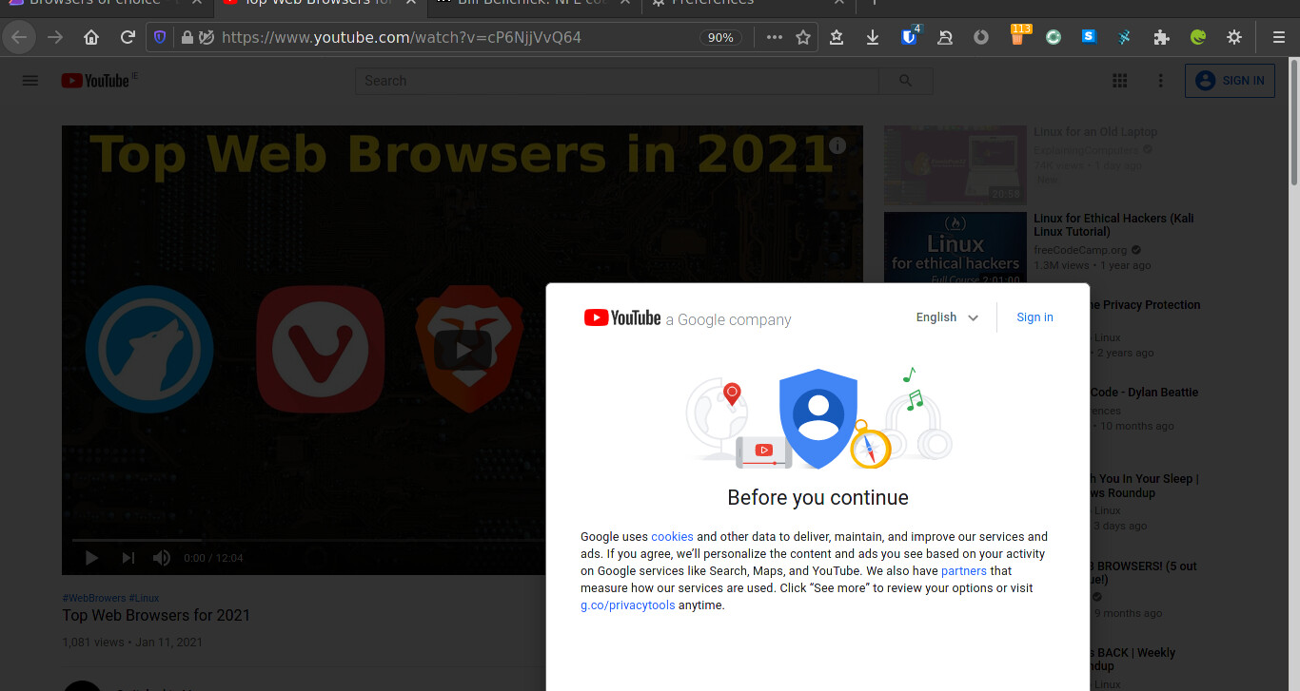Open the browser home page
This screenshot has width=1300, height=691.
coord(91,38)
